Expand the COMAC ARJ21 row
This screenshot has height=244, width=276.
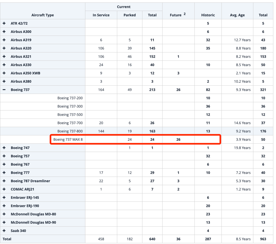pyautogui.click(x=4, y=189)
